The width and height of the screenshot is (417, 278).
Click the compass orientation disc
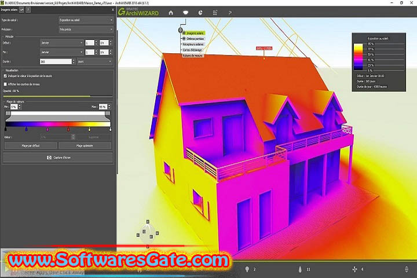[148, 234]
